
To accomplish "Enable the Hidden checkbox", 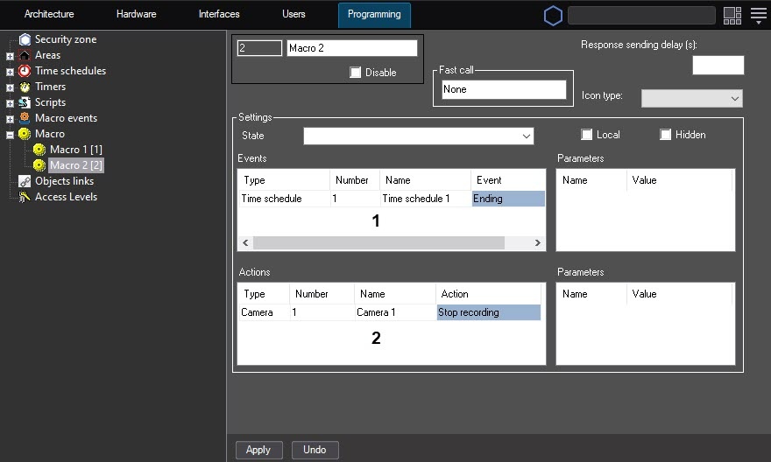I will point(665,135).
